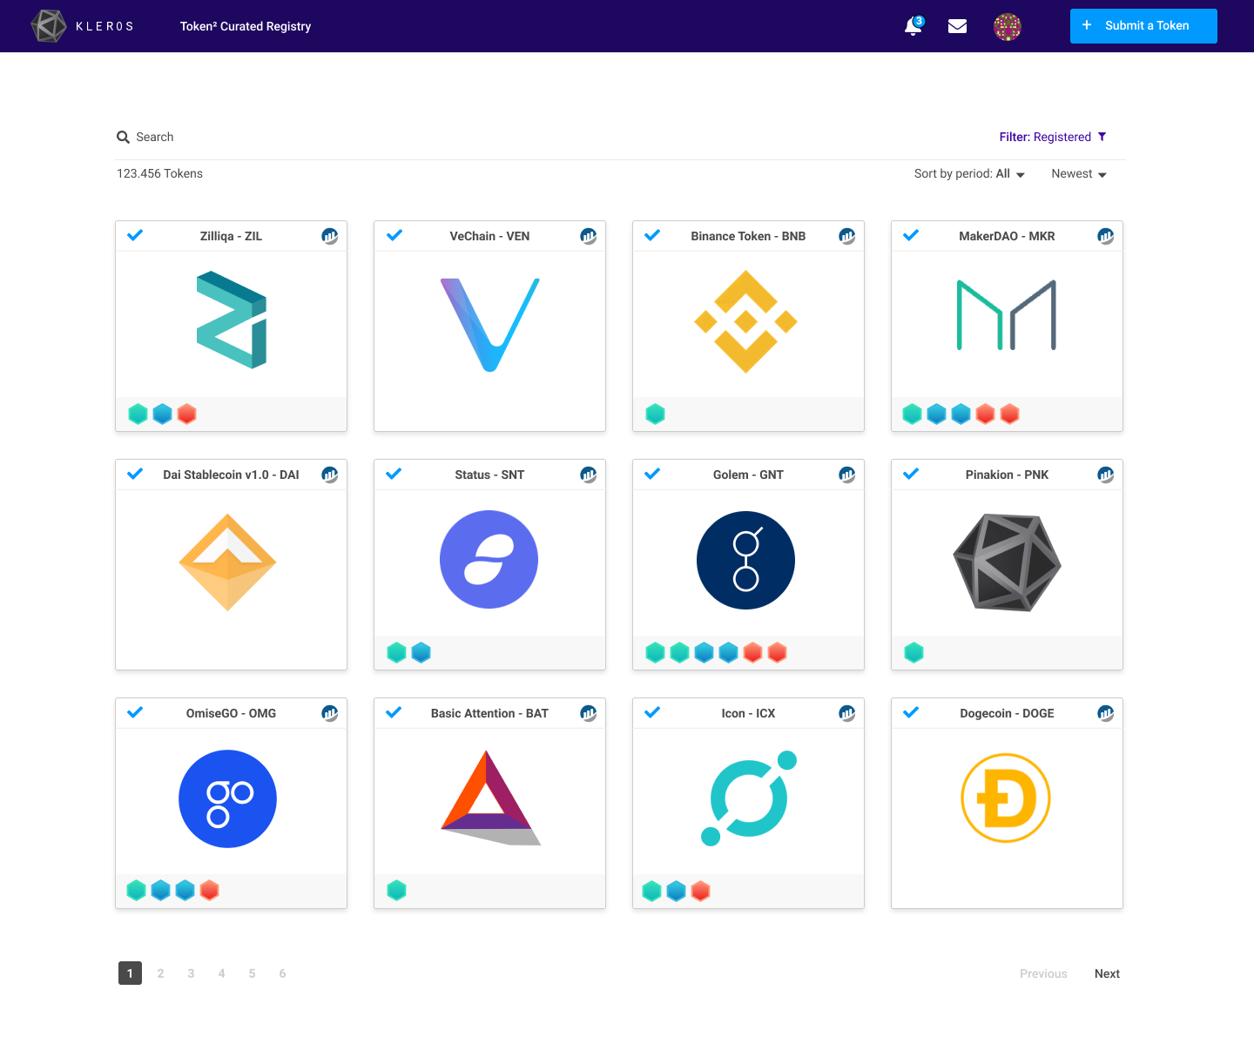Viewport: 1254px width, 1044px height.
Task: Open the Dogecoin logo thumbnail
Action: 1006,798
